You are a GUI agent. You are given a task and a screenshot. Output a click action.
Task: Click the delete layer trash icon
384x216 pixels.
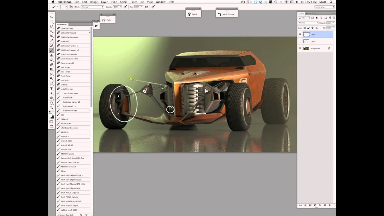coord(329,205)
